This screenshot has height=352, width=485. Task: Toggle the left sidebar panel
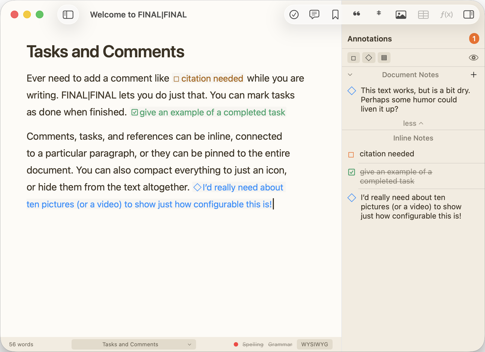[x=68, y=14]
